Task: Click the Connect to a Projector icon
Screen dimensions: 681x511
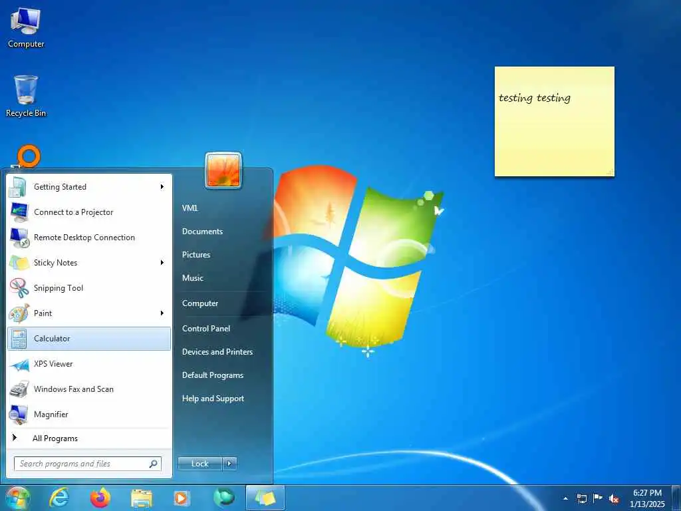Action: pos(19,212)
